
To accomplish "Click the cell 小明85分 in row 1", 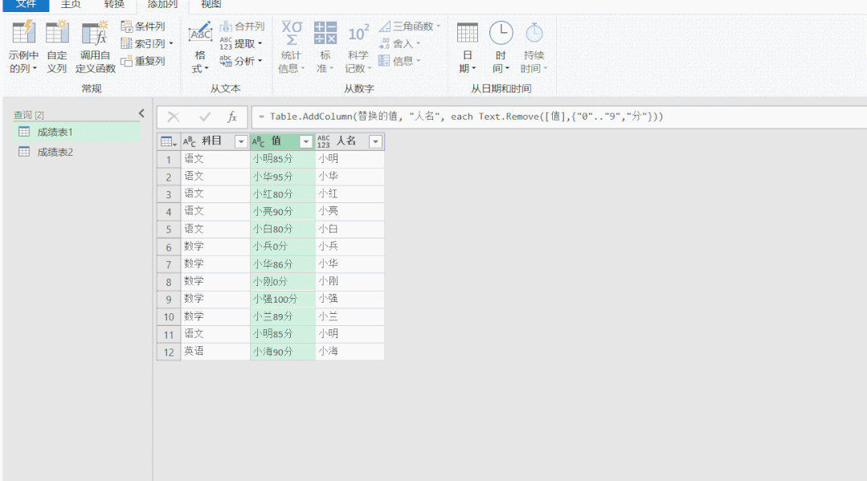I will point(283,159).
